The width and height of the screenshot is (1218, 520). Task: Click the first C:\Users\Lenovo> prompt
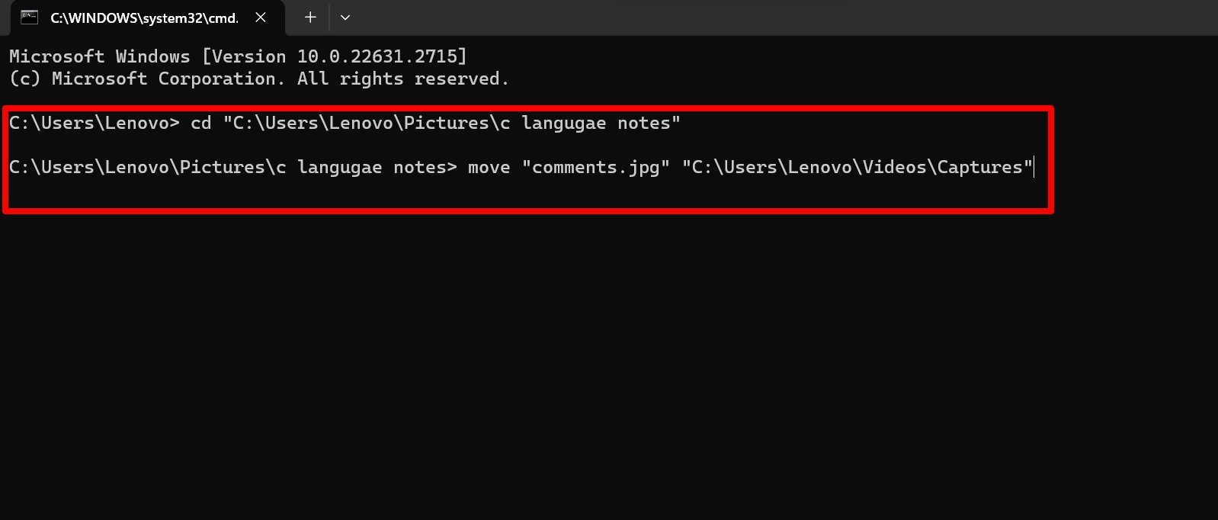[x=94, y=123]
